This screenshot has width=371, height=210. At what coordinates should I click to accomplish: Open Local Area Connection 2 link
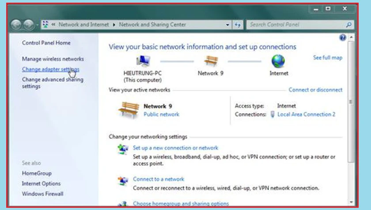pyautogui.click(x=306, y=115)
